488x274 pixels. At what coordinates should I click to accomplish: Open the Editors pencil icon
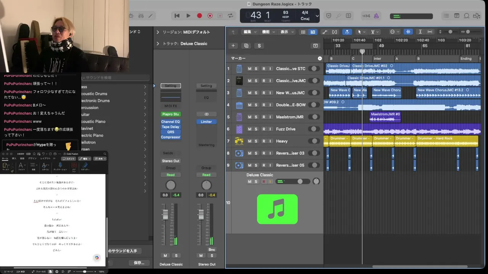click(x=151, y=16)
